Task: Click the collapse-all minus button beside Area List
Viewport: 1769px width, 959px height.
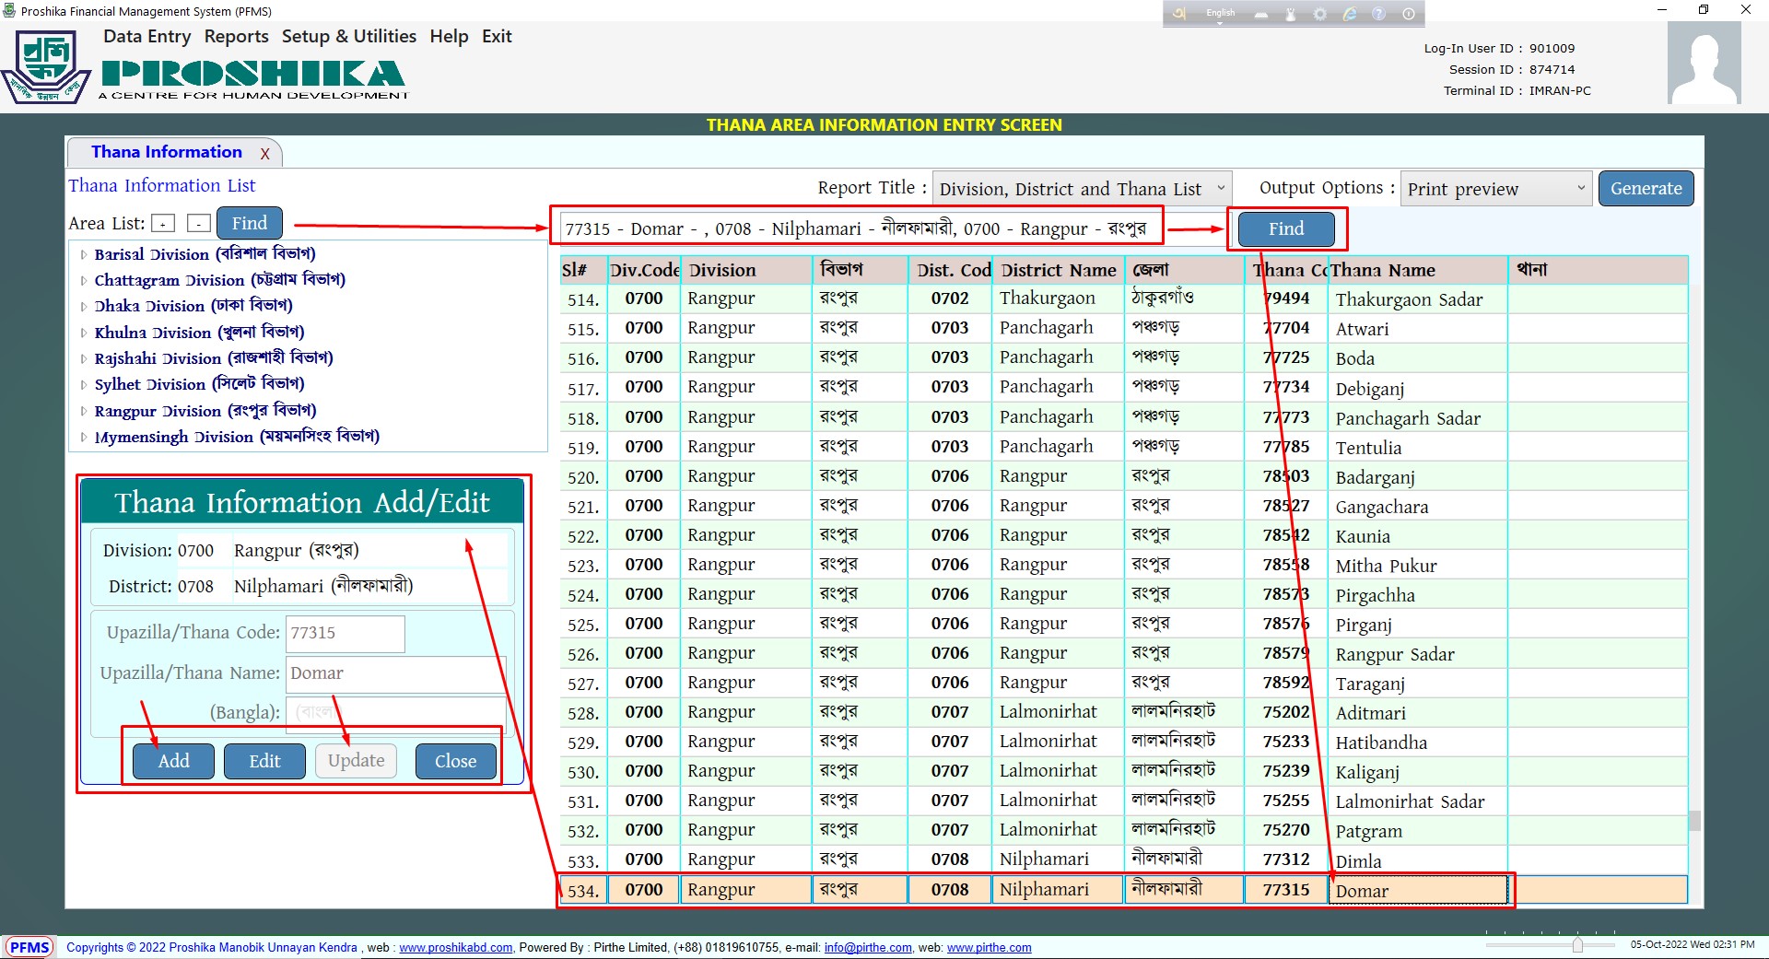Action: [x=199, y=223]
